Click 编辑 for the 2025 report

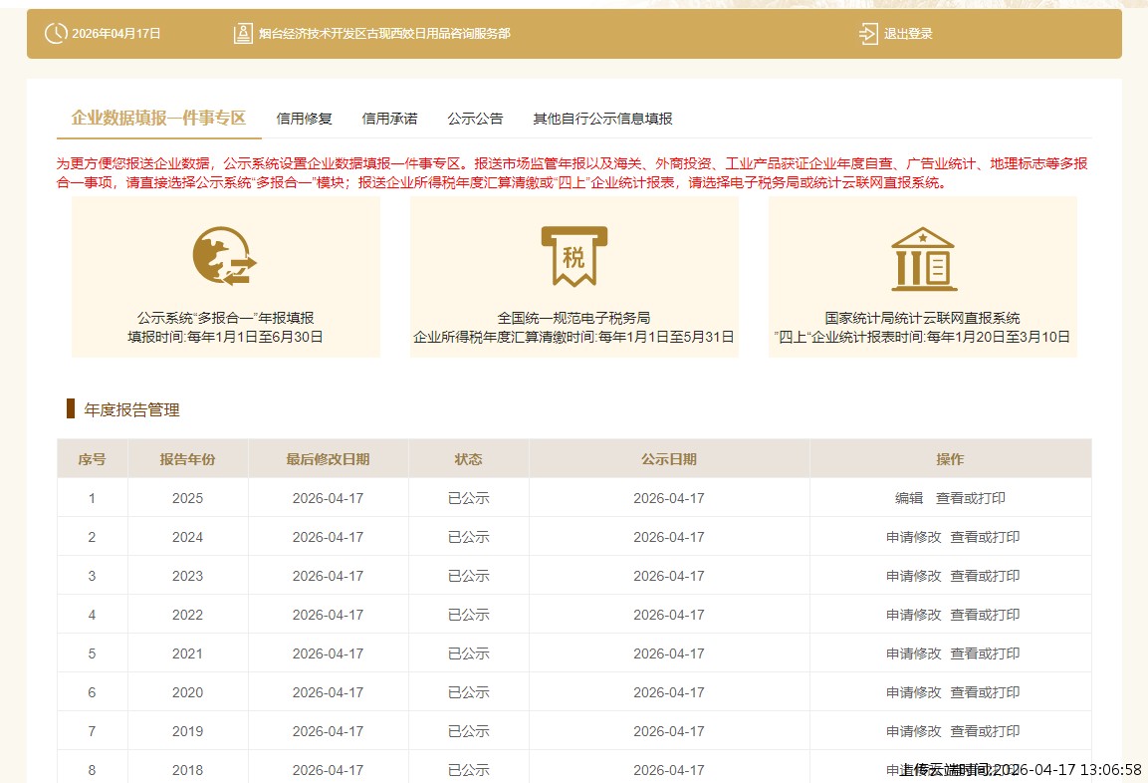click(x=909, y=498)
